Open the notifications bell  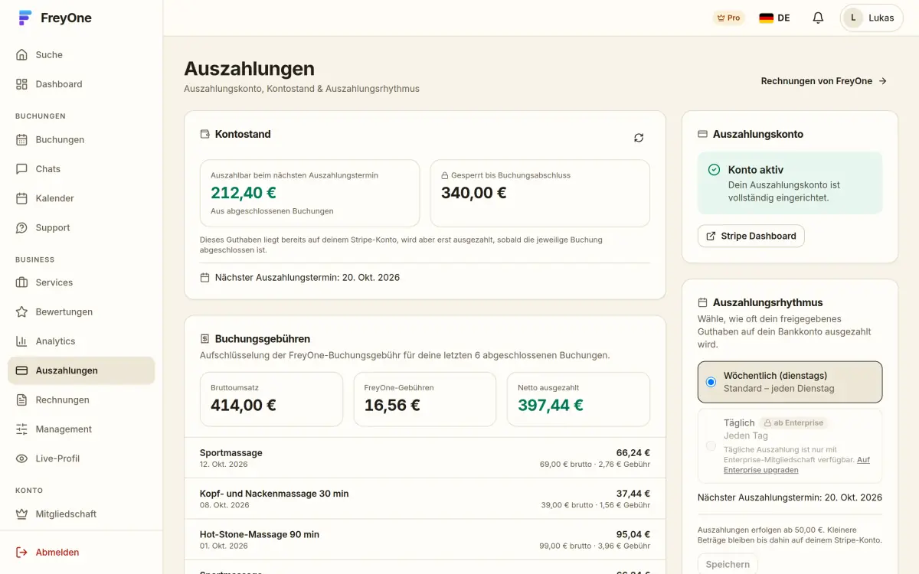(x=818, y=18)
